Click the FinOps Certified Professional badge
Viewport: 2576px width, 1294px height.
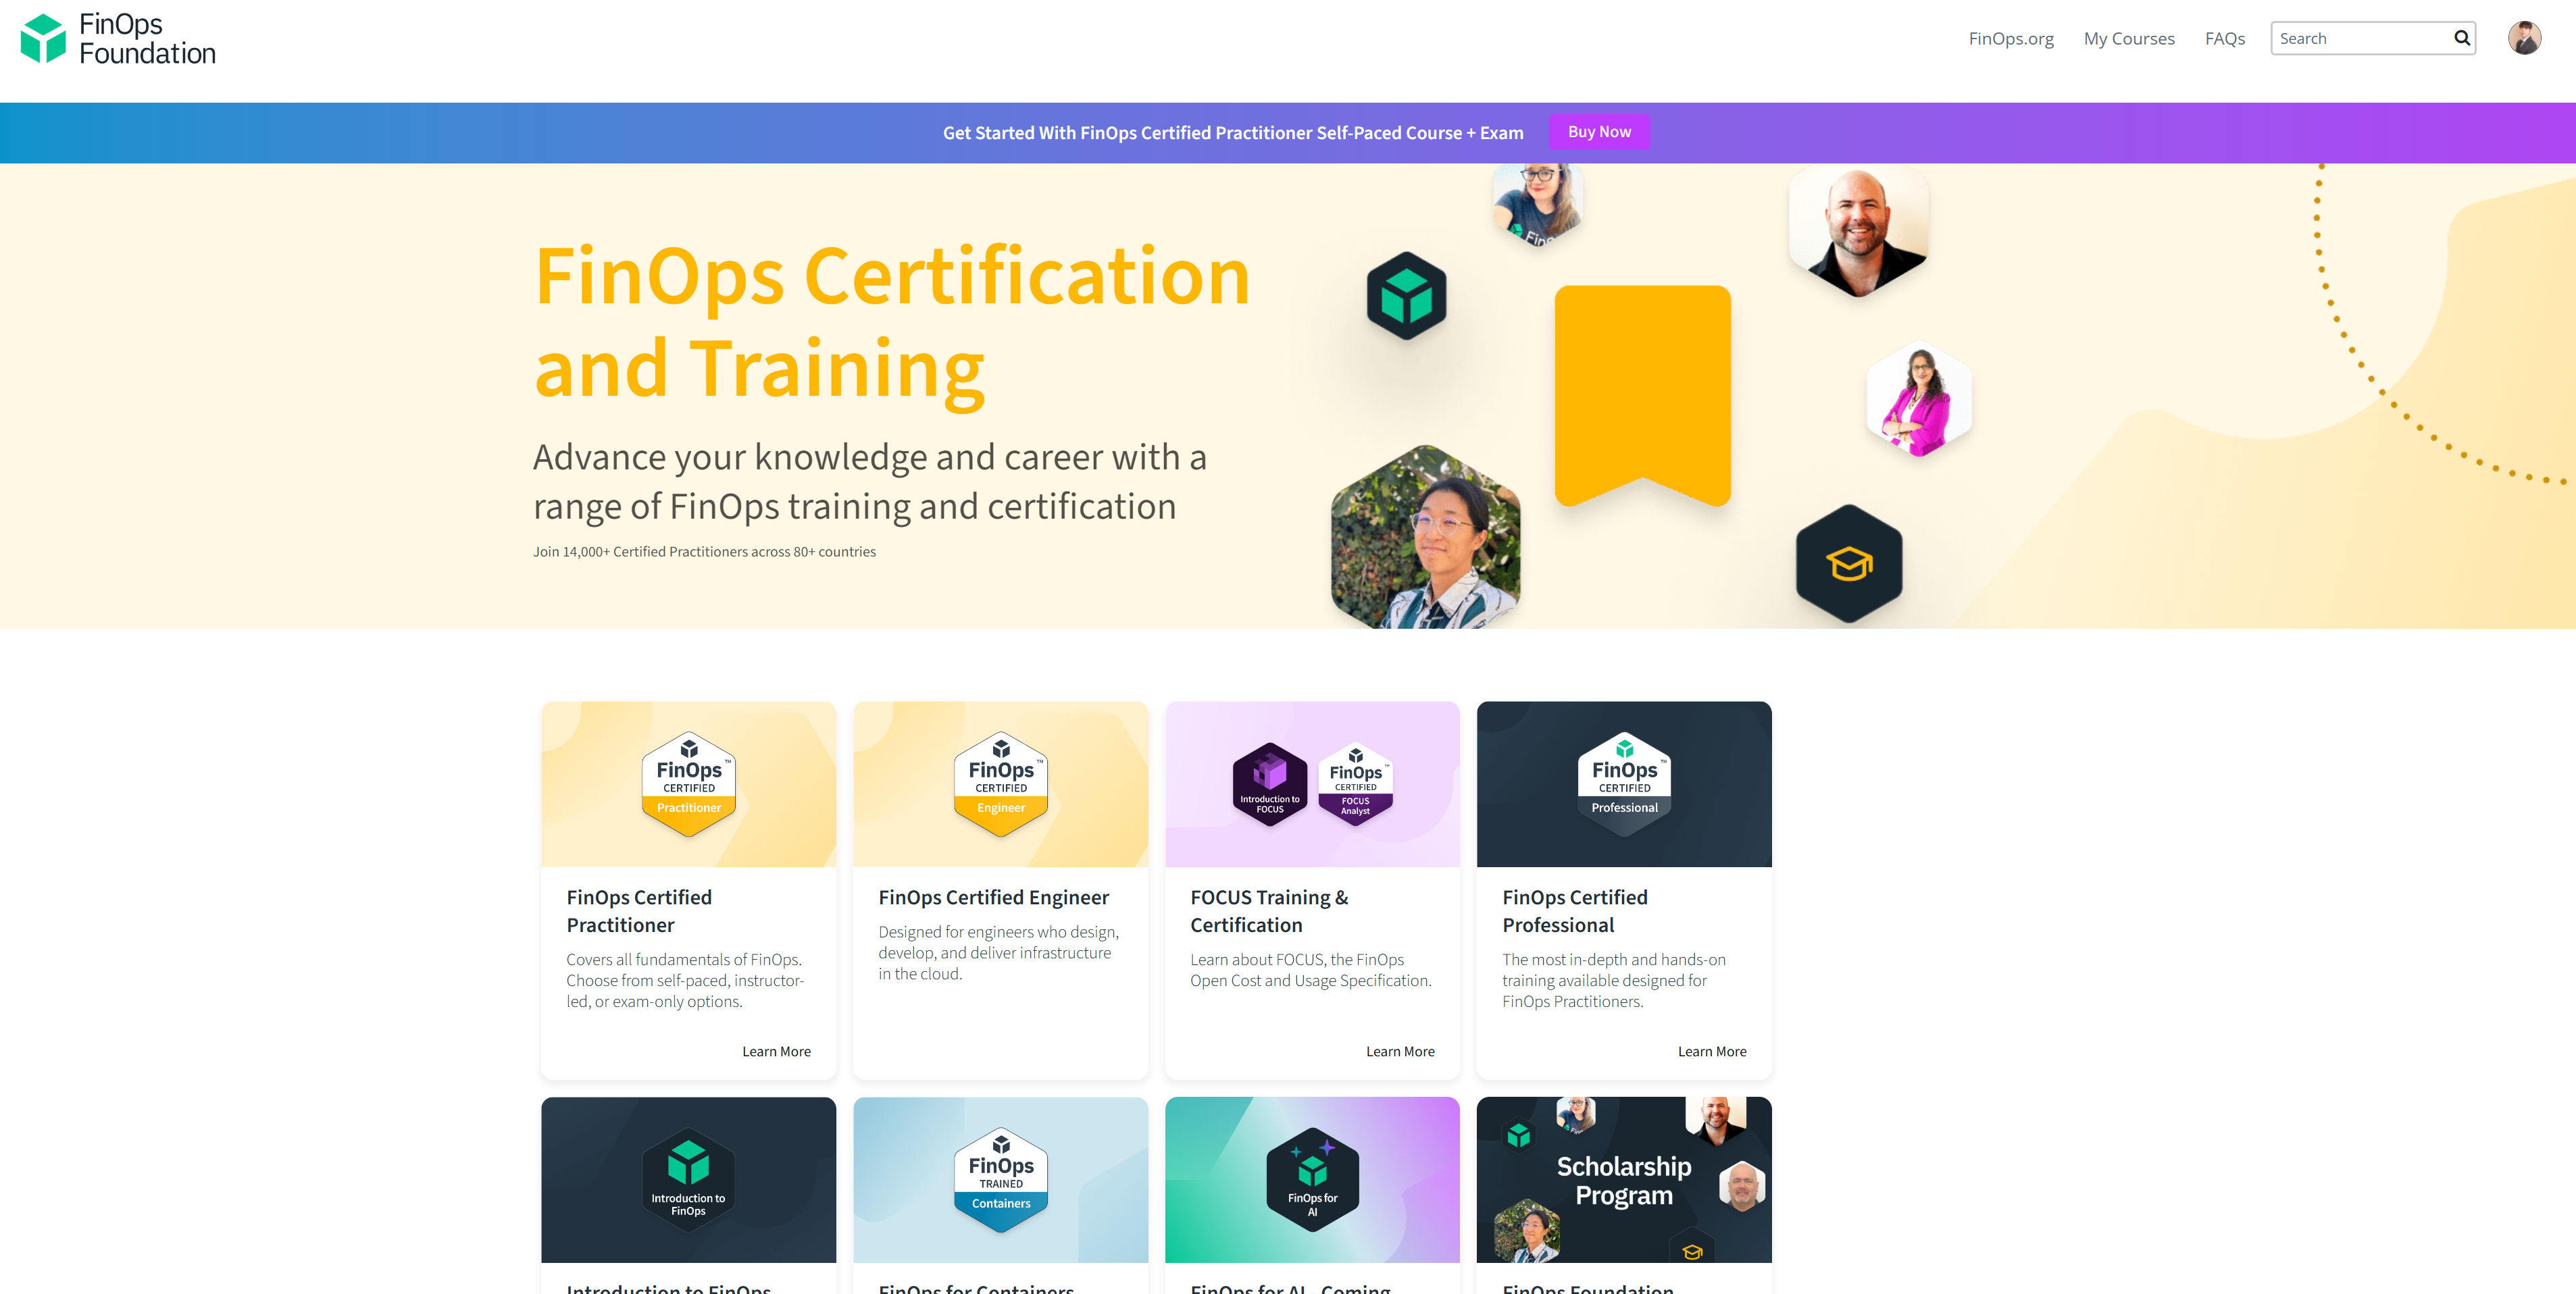(x=1623, y=783)
